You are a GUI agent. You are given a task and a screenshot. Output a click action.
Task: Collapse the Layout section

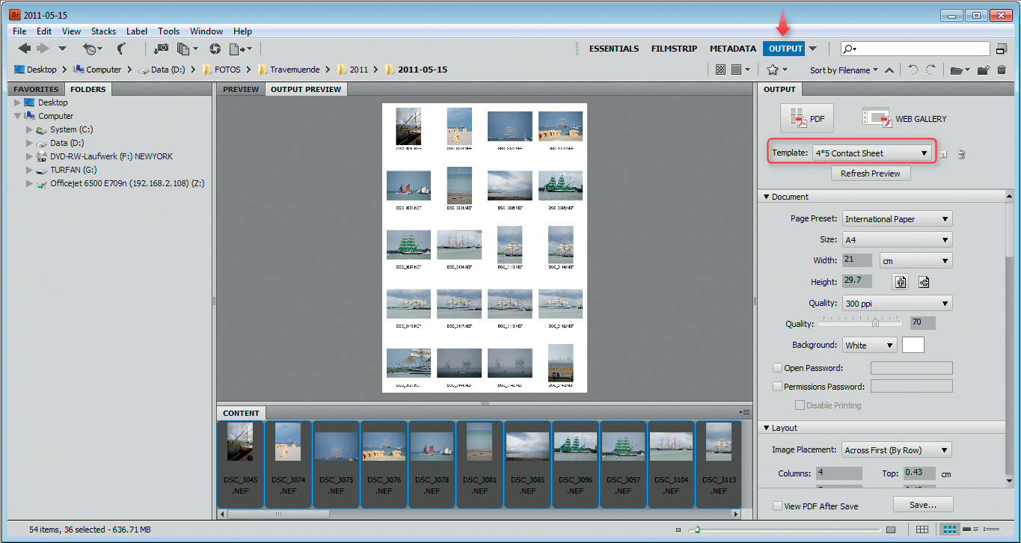[x=766, y=428]
